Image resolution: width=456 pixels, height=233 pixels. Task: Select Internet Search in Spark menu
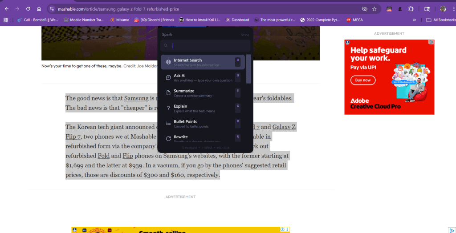[x=203, y=62]
